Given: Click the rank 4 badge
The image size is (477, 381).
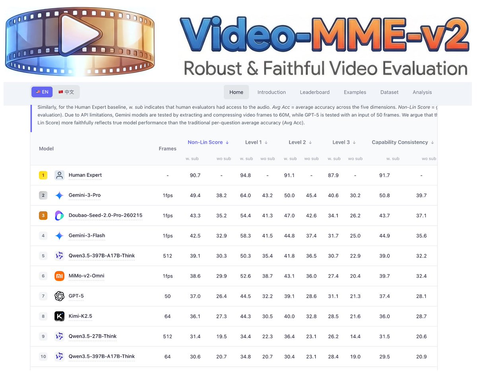Looking at the screenshot, I should 43,236.
